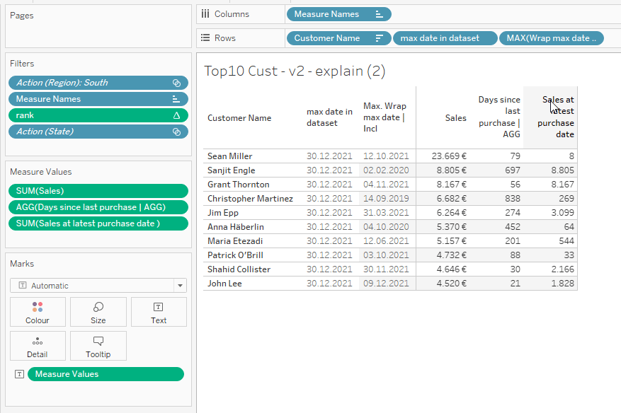The height and width of the screenshot is (413, 621).
Task: Click the Measure Values pill in Marks
Action: point(105,374)
